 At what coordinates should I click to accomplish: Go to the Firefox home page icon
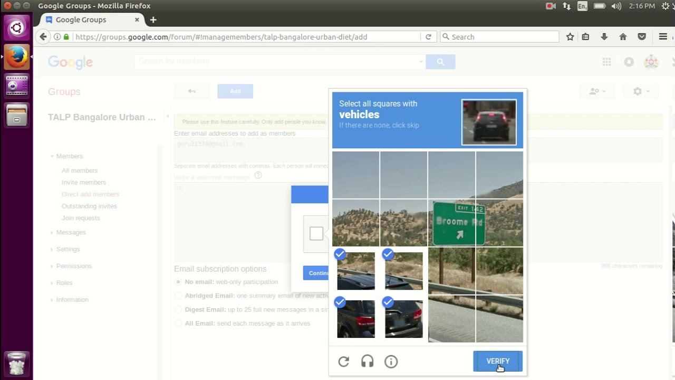pyautogui.click(x=623, y=37)
